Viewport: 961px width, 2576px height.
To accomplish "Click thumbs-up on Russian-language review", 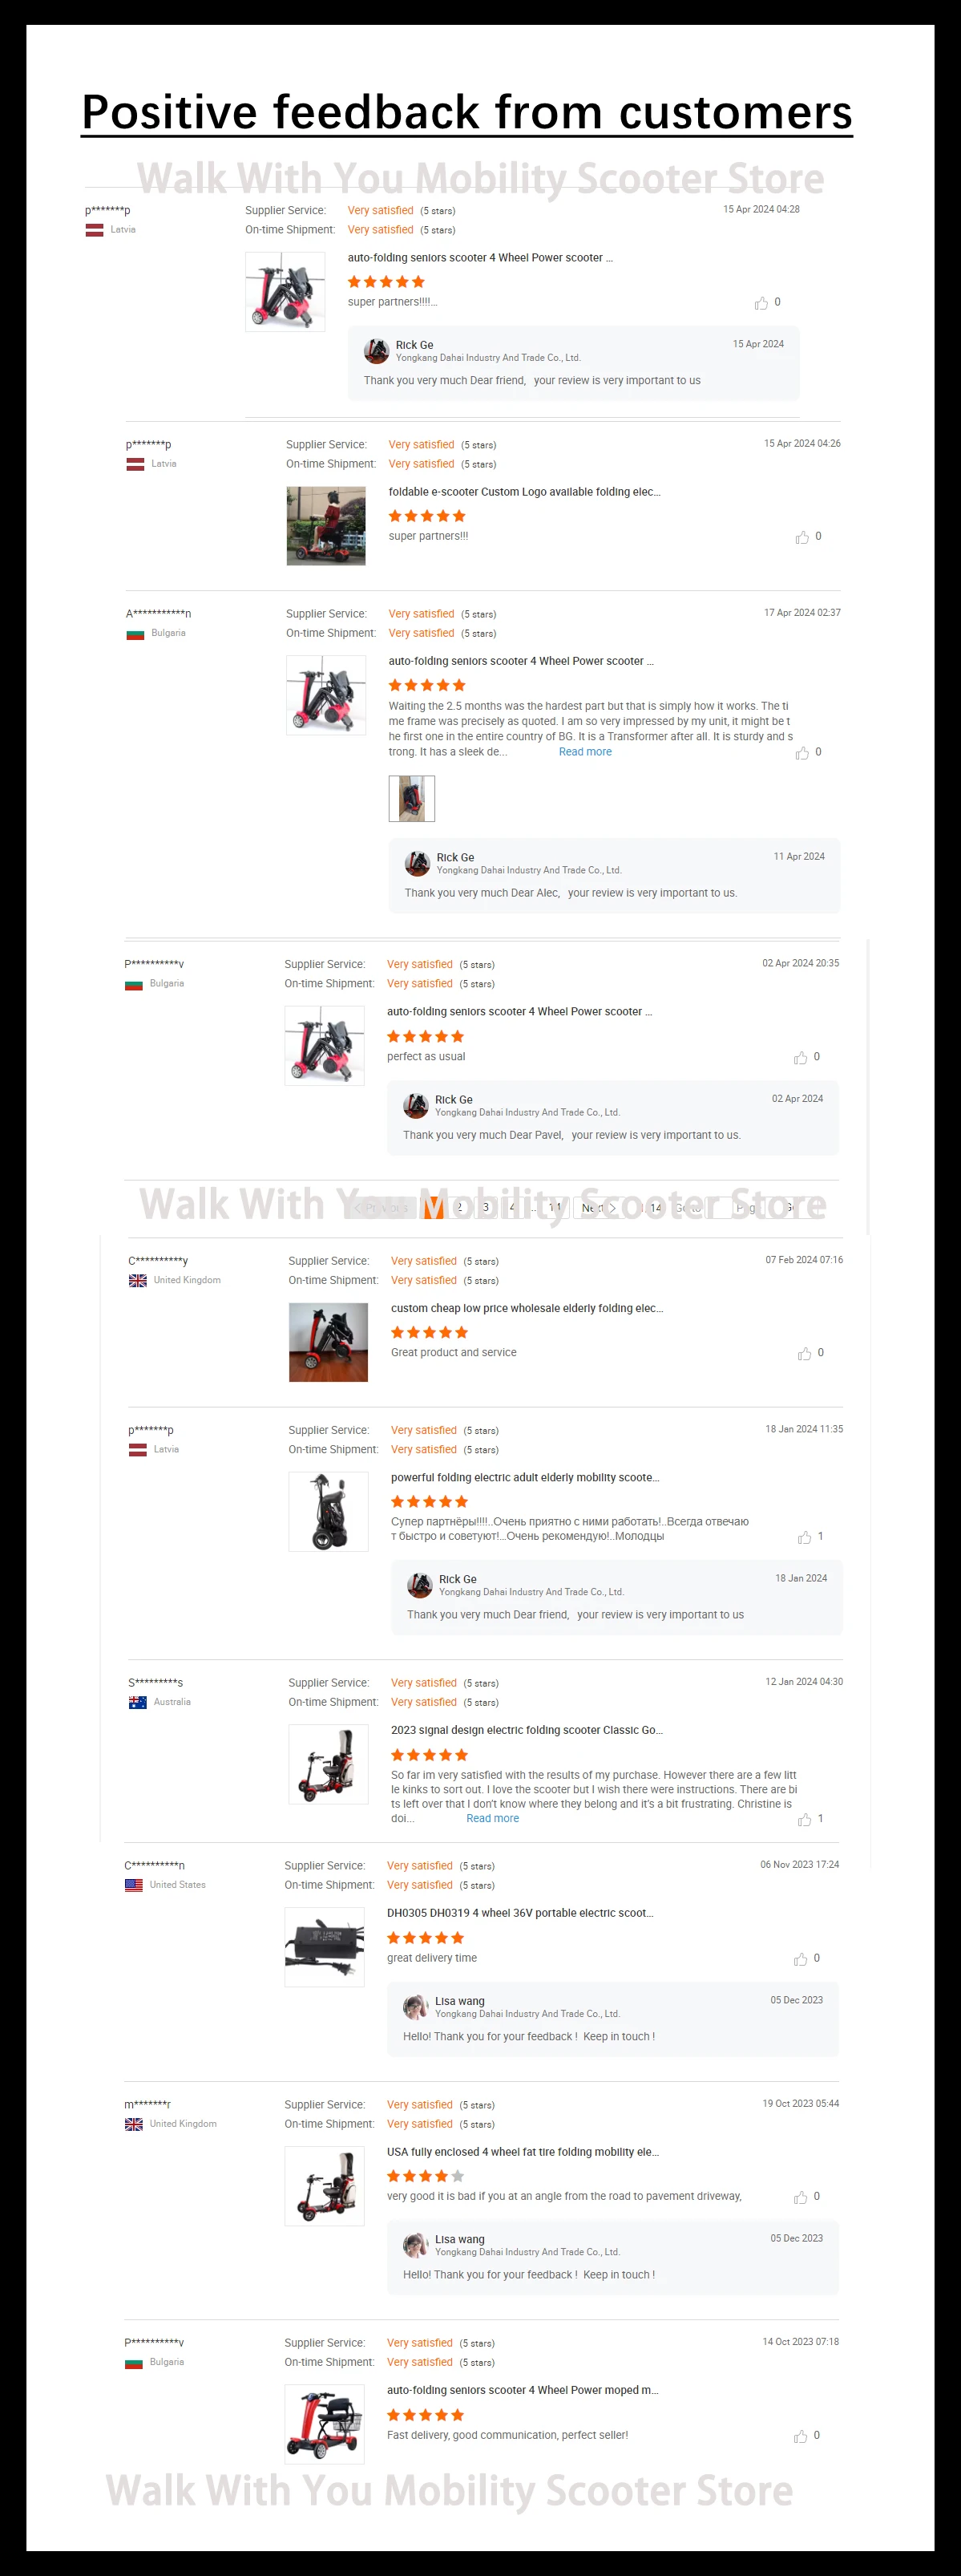I will (804, 1538).
